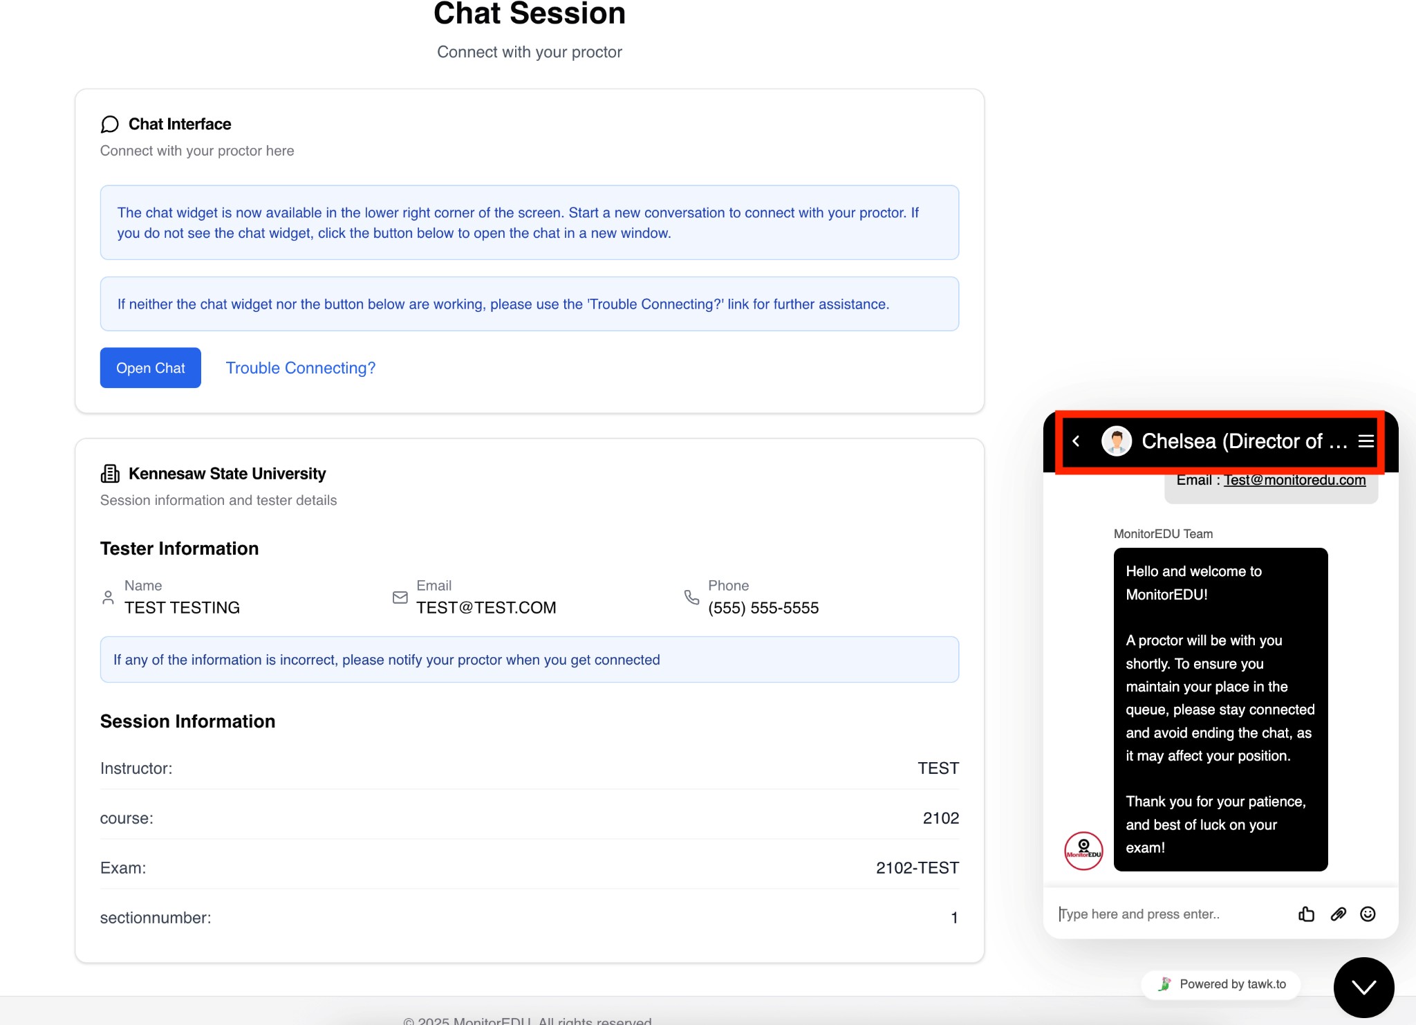Click Test@monitoredu.com email link
The width and height of the screenshot is (1416, 1025).
1294,480
